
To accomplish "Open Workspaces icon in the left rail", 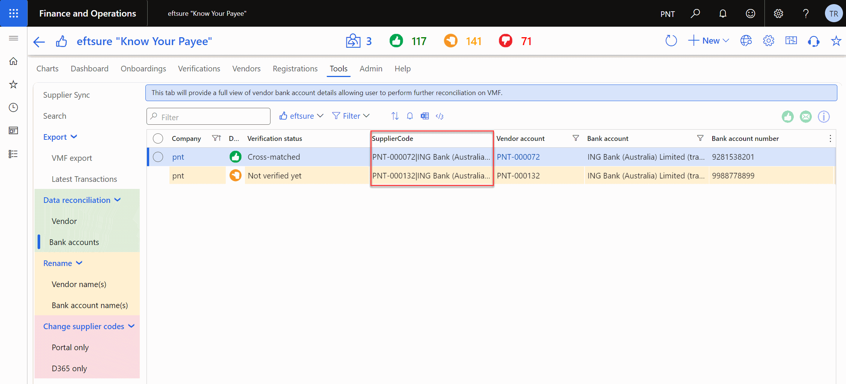I will [x=14, y=131].
